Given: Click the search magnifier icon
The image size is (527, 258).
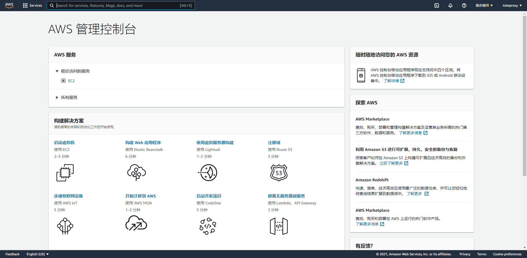Looking at the screenshot, I should pyautogui.click(x=52, y=5).
